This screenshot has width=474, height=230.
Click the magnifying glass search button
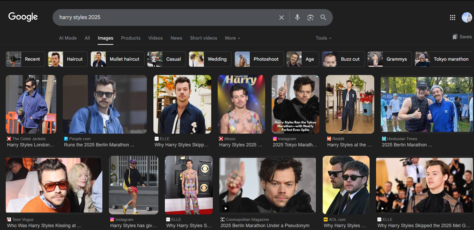point(323,17)
